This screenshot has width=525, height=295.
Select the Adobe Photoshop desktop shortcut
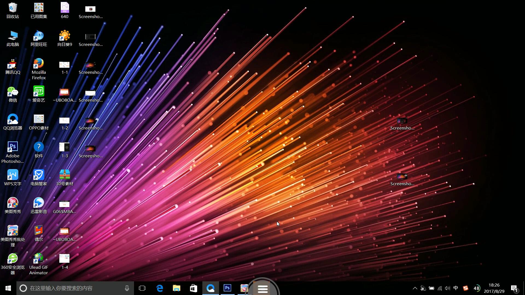click(x=13, y=152)
